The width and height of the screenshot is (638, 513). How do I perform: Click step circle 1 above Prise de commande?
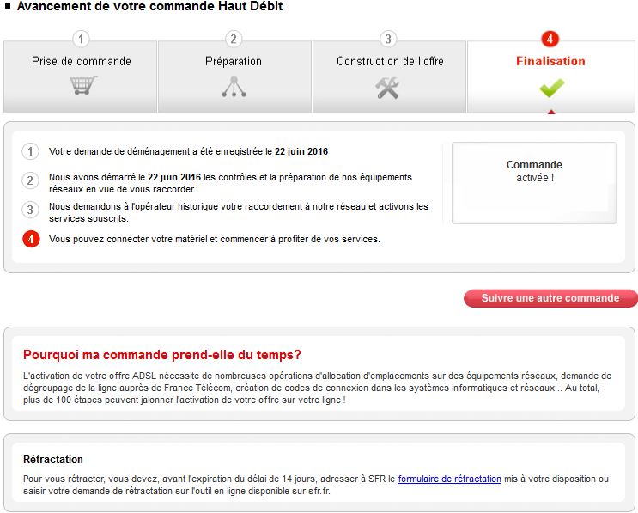[x=81, y=39]
